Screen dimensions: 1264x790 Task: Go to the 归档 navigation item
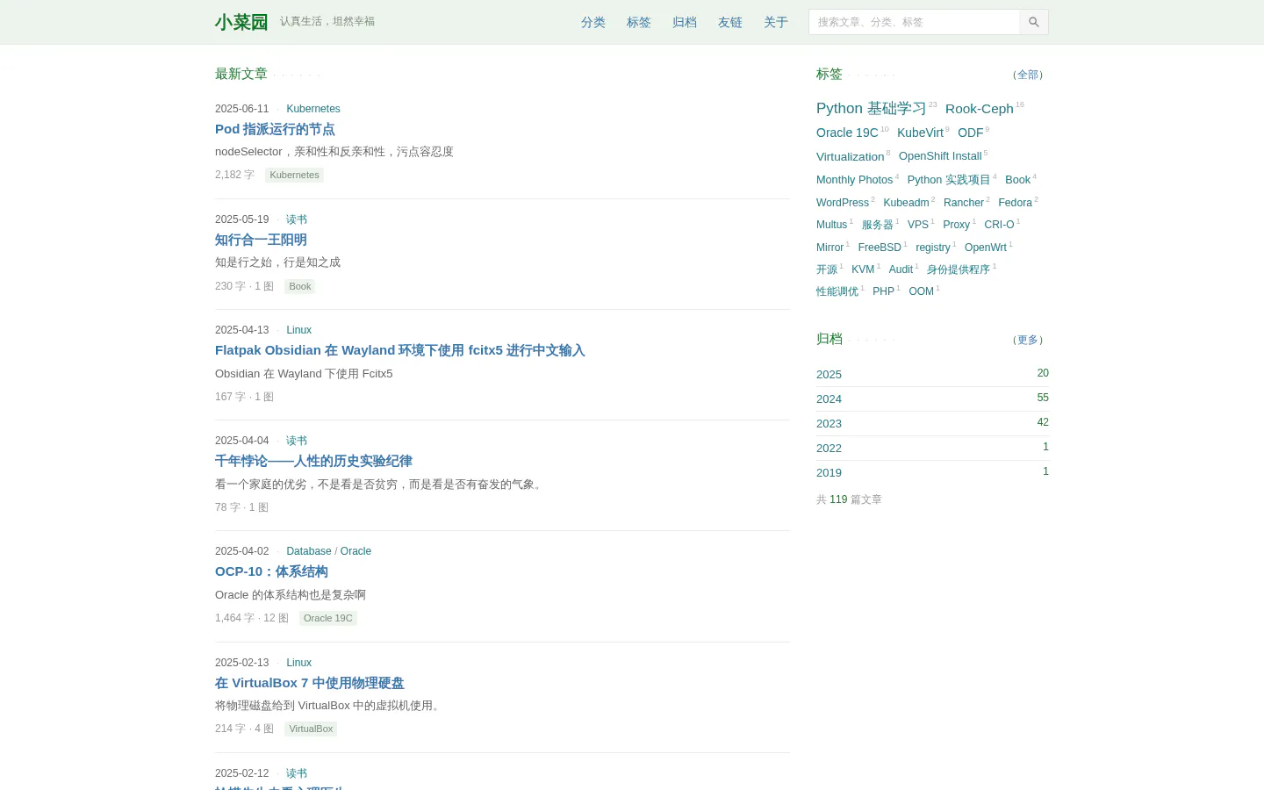685,22
